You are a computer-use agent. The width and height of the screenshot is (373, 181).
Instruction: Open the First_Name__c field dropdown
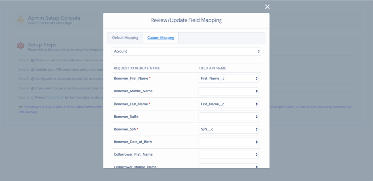tap(229, 79)
